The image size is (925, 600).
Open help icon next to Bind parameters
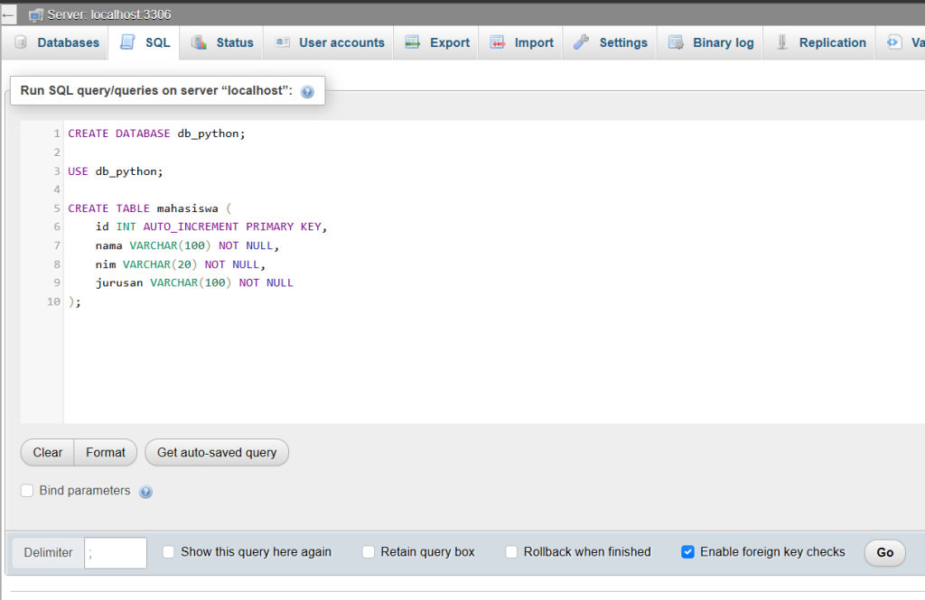(x=145, y=492)
